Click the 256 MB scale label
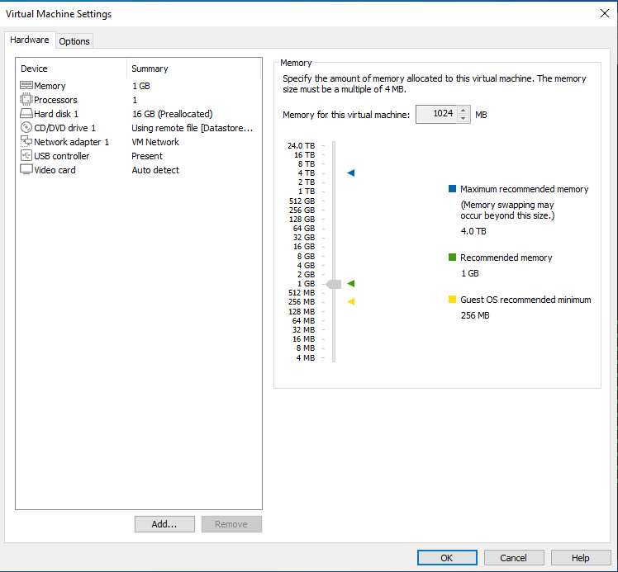Image resolution: width=618 pixels, height=572 pixels. click(302, 301)
